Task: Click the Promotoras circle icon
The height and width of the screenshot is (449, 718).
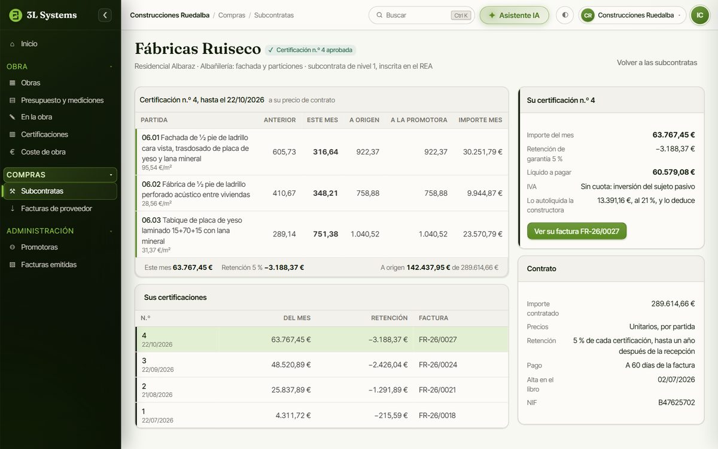Action: click(12, 247)
